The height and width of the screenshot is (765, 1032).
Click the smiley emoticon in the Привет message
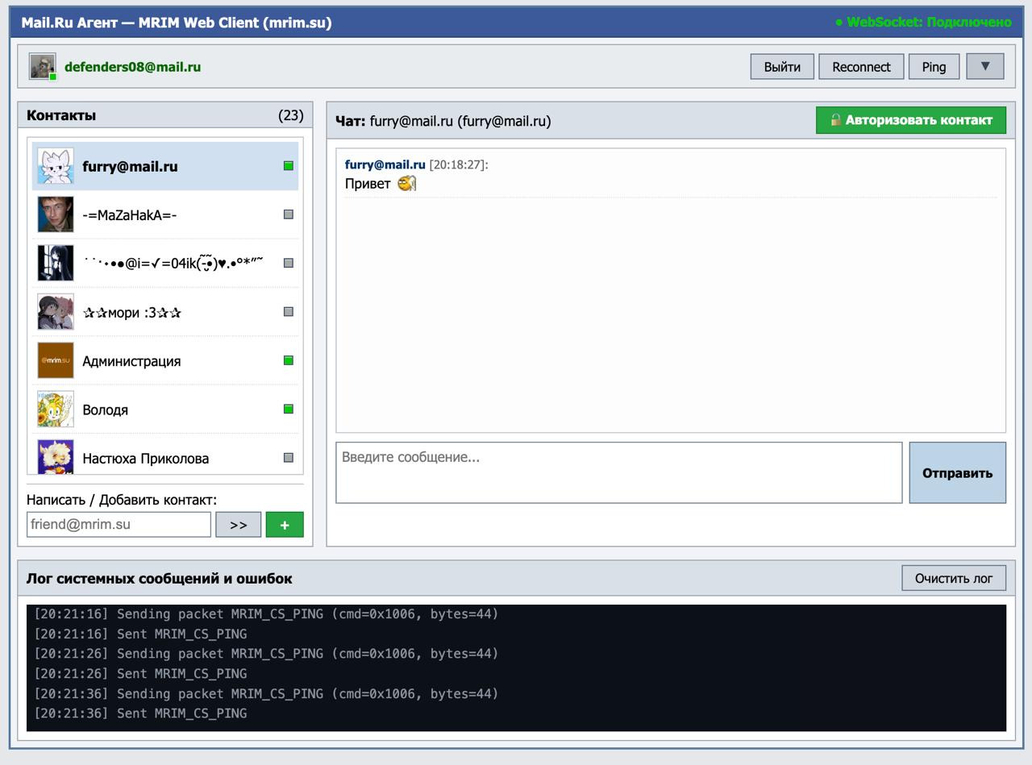tap(407, 183)
